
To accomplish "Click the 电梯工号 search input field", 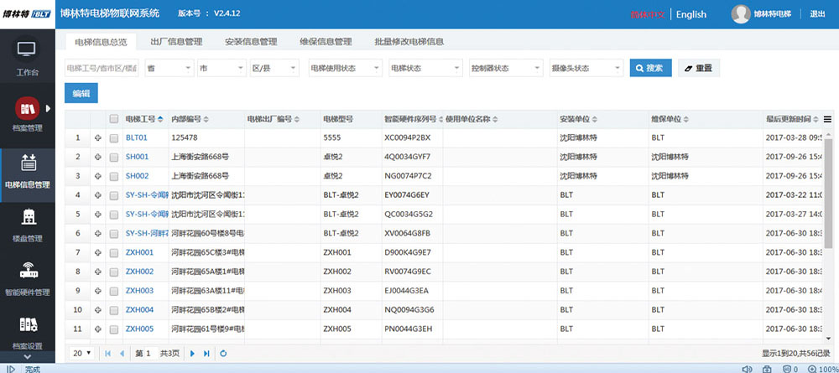I will (102, 68).
